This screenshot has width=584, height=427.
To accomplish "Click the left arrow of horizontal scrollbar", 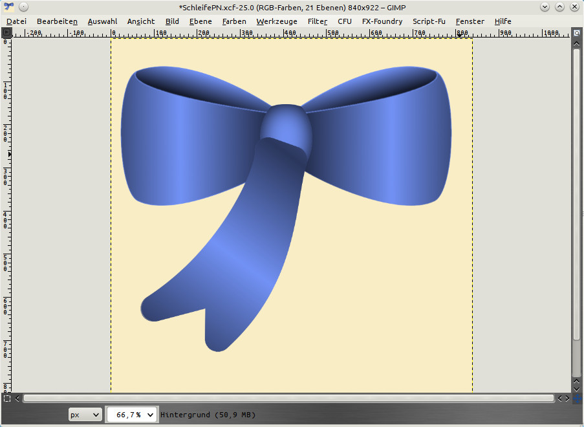I will pos(17,399).
